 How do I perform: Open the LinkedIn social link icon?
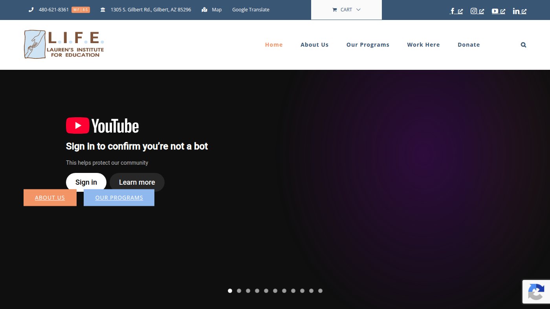click(x=520, y=11)
